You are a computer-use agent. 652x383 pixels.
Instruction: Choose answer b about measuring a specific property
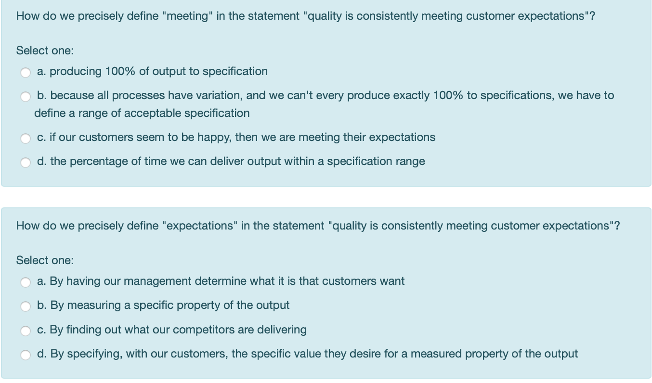tap(26, 306)
